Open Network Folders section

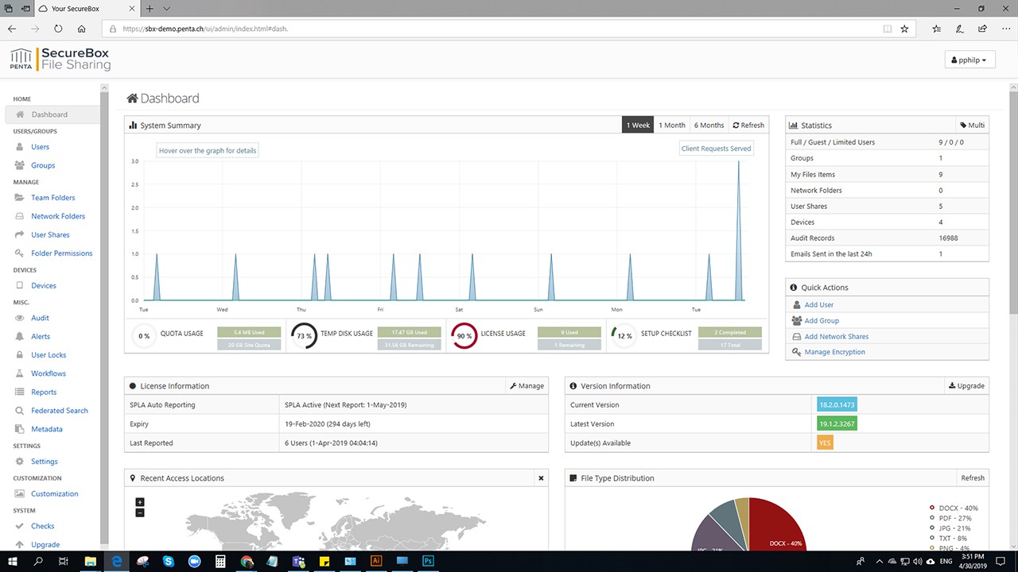pos(58,216)
